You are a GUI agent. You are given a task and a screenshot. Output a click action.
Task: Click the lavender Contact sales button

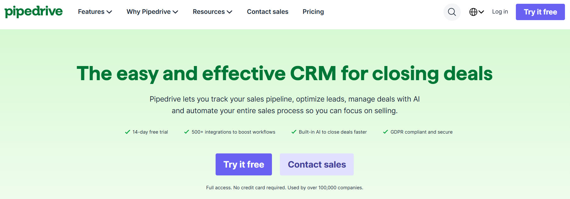pos(317,164)
